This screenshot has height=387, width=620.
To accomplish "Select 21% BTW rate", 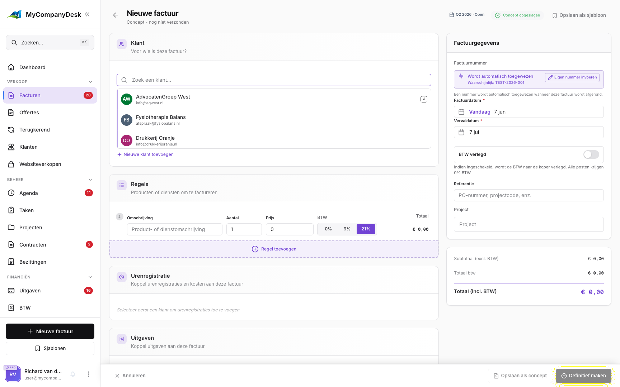I will click(366, 229).
